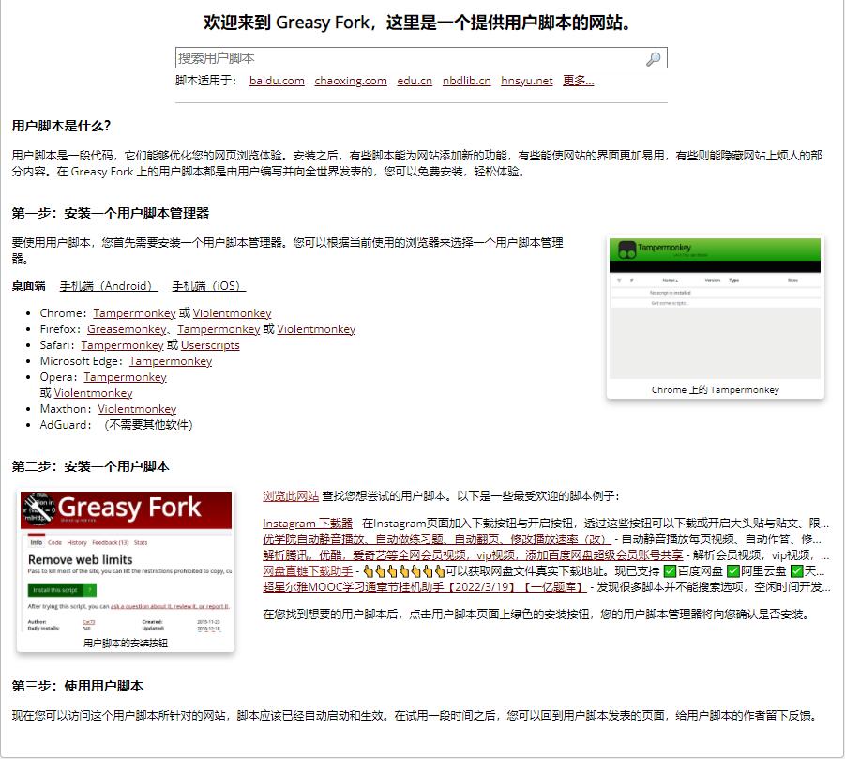Open the edu.cn scripts link
Image resolution: width=845 pixels, height=759 pixels.
pyautogui.click(x=415, y=81)
